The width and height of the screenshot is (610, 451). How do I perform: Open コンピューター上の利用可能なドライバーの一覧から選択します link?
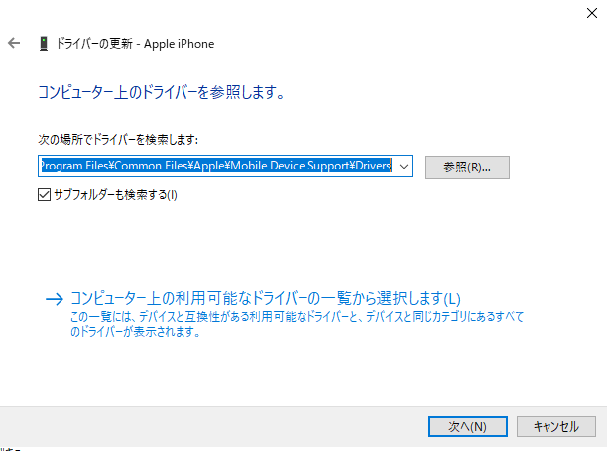point(266,298)
